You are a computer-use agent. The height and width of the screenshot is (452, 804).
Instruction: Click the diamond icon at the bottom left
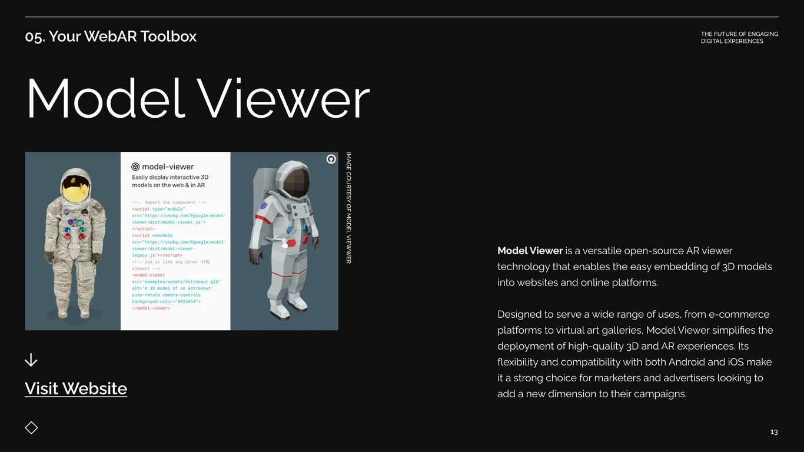pos(32,428)
